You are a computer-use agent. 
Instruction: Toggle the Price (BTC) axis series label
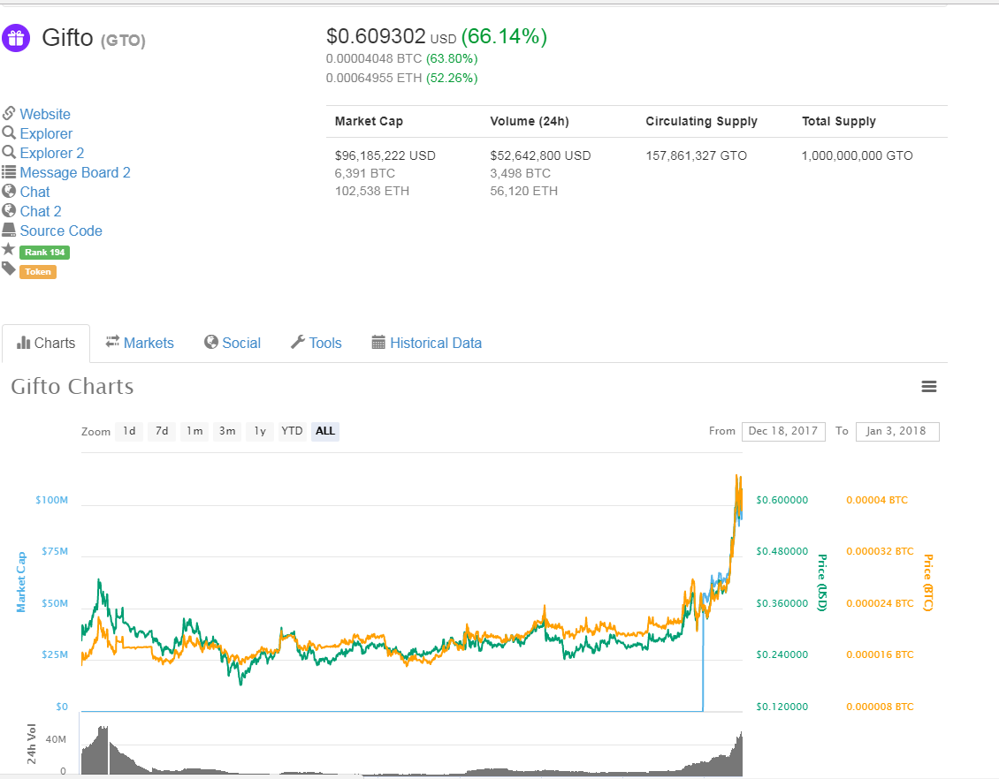[x=928, y=582]
